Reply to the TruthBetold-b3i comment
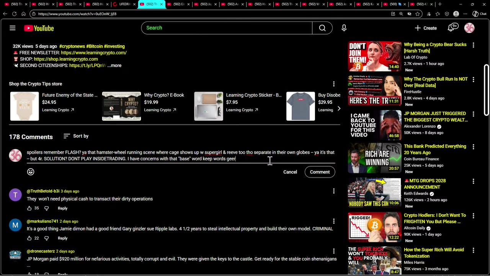The image size is (490, 276). pos(62,208)
